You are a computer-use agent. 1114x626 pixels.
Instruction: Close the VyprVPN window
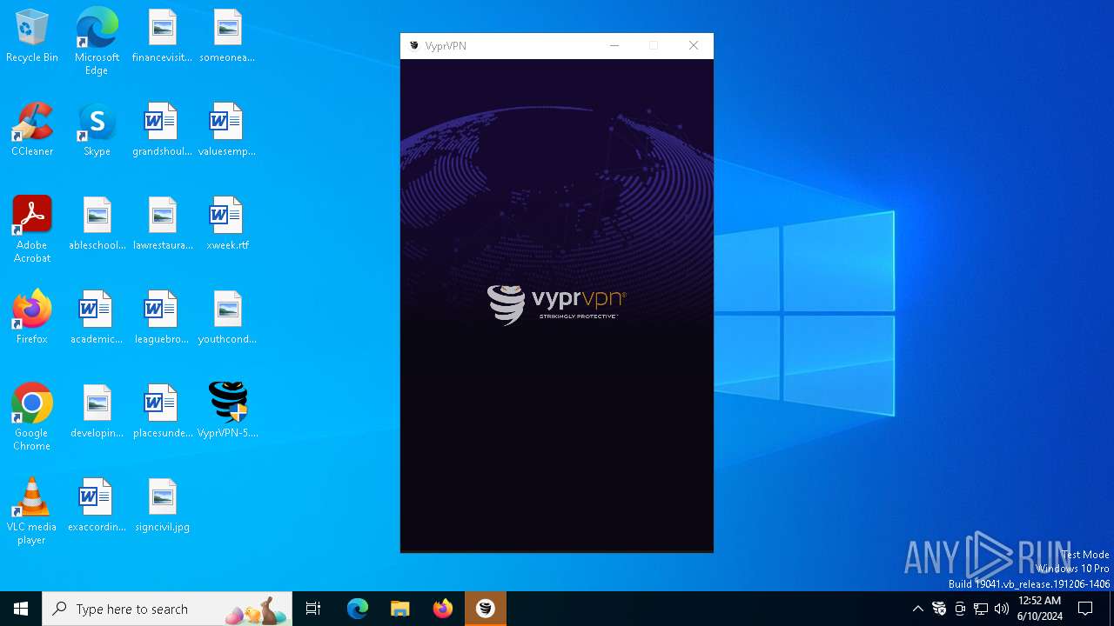[x=694, y=46]
